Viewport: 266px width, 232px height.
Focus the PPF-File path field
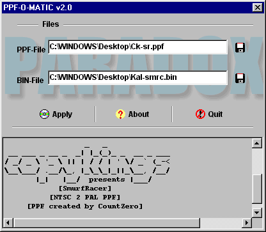point(137,47)
